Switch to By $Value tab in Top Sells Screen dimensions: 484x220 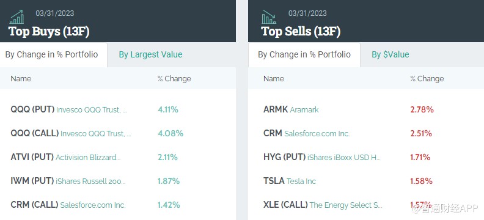[390, 54]
